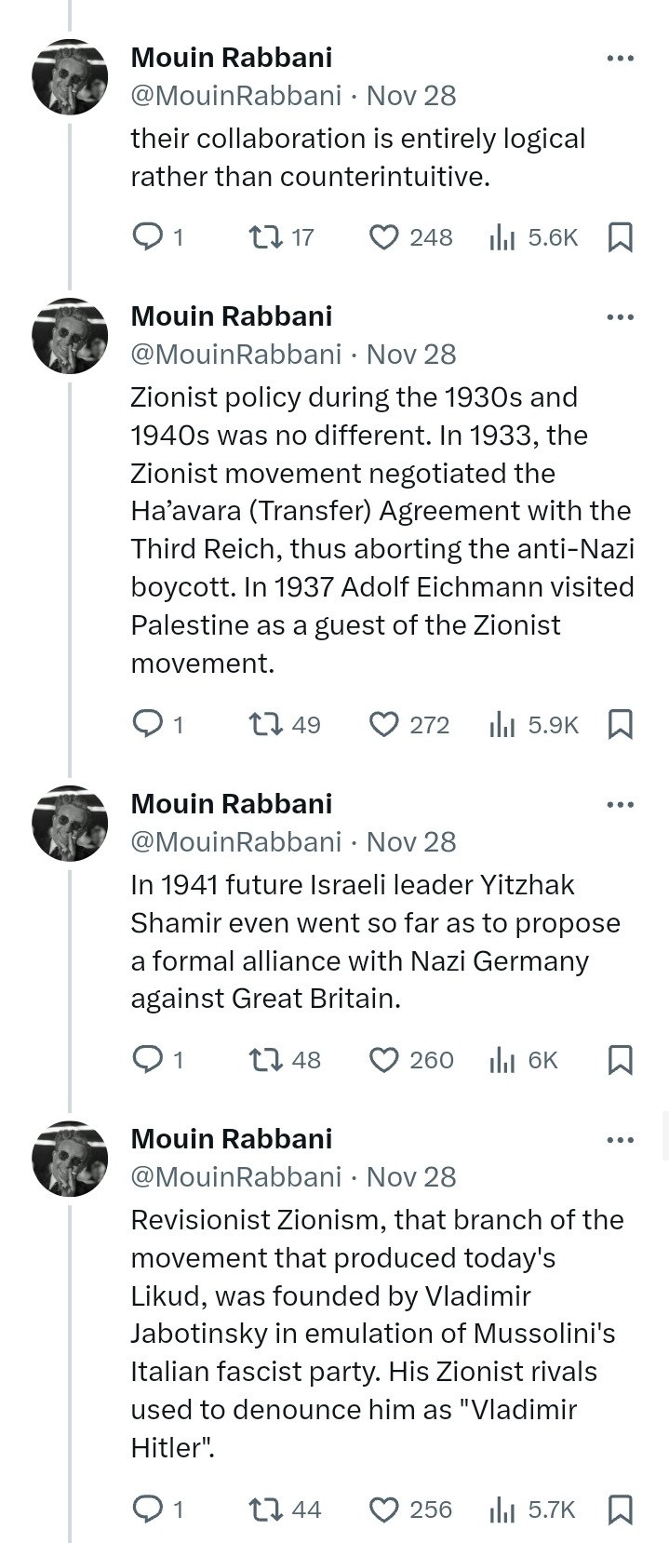Open @MouinRabbani handle on the Revisionist Zionism tweet
669x1543 pixels.
point(236,1177)
